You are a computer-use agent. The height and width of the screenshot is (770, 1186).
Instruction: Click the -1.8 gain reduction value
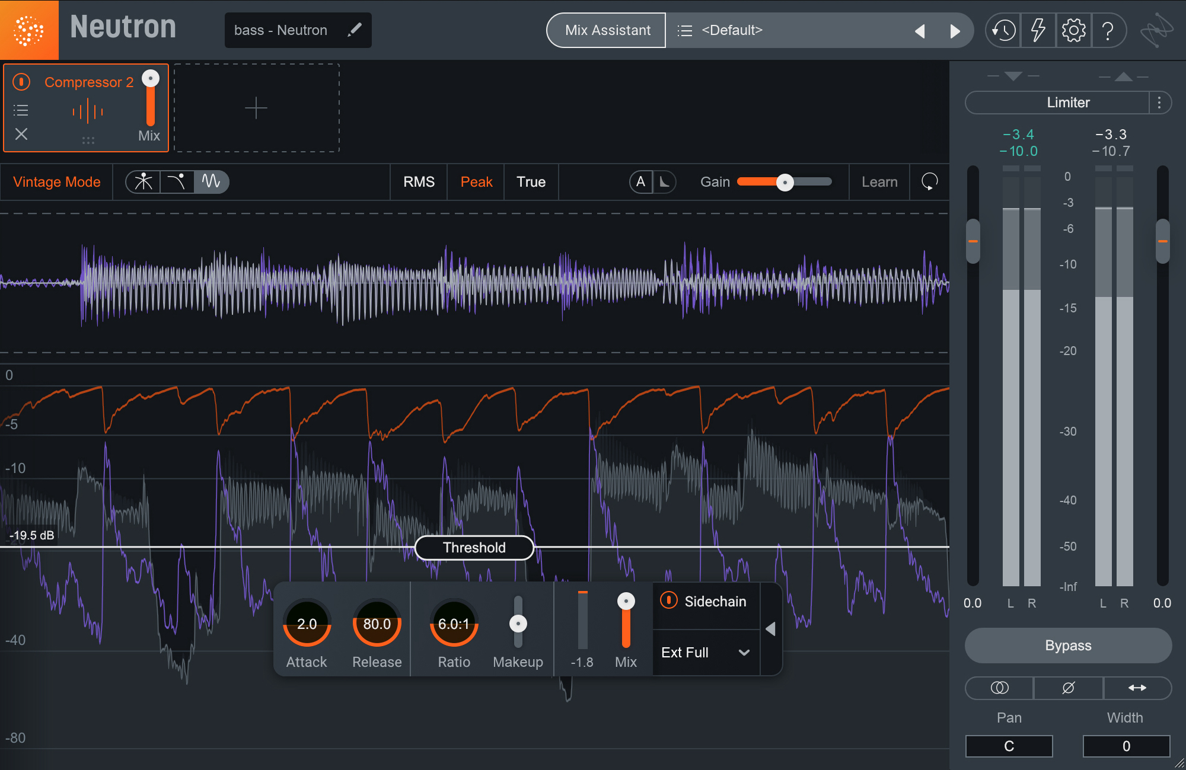[x=582, y=662]
